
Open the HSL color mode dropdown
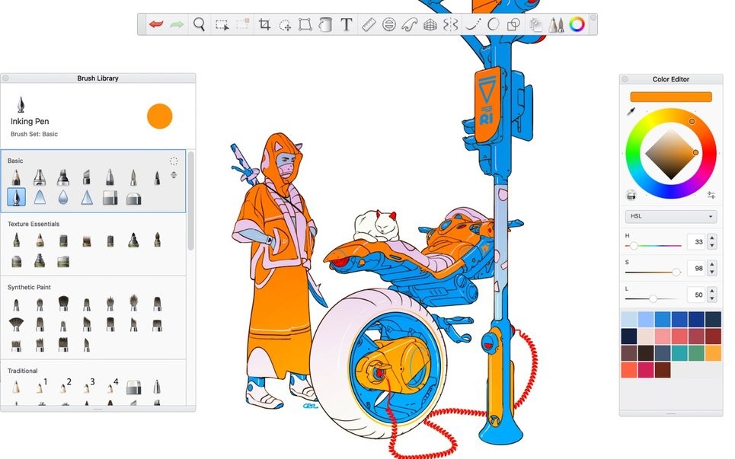(x=670, y=216)
